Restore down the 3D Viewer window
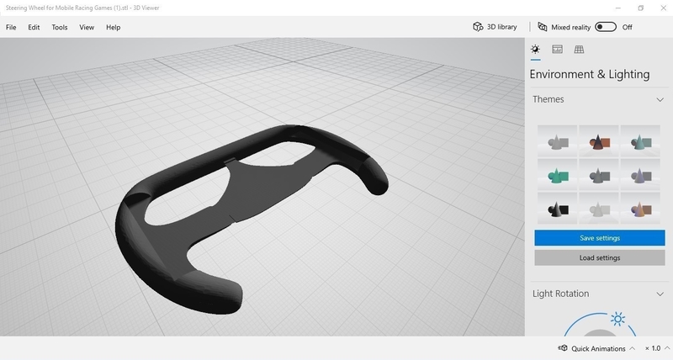 point(640,8)
